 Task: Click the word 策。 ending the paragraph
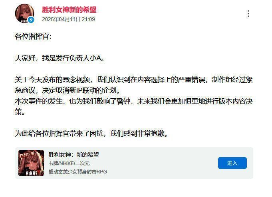[x=20, y=112]
